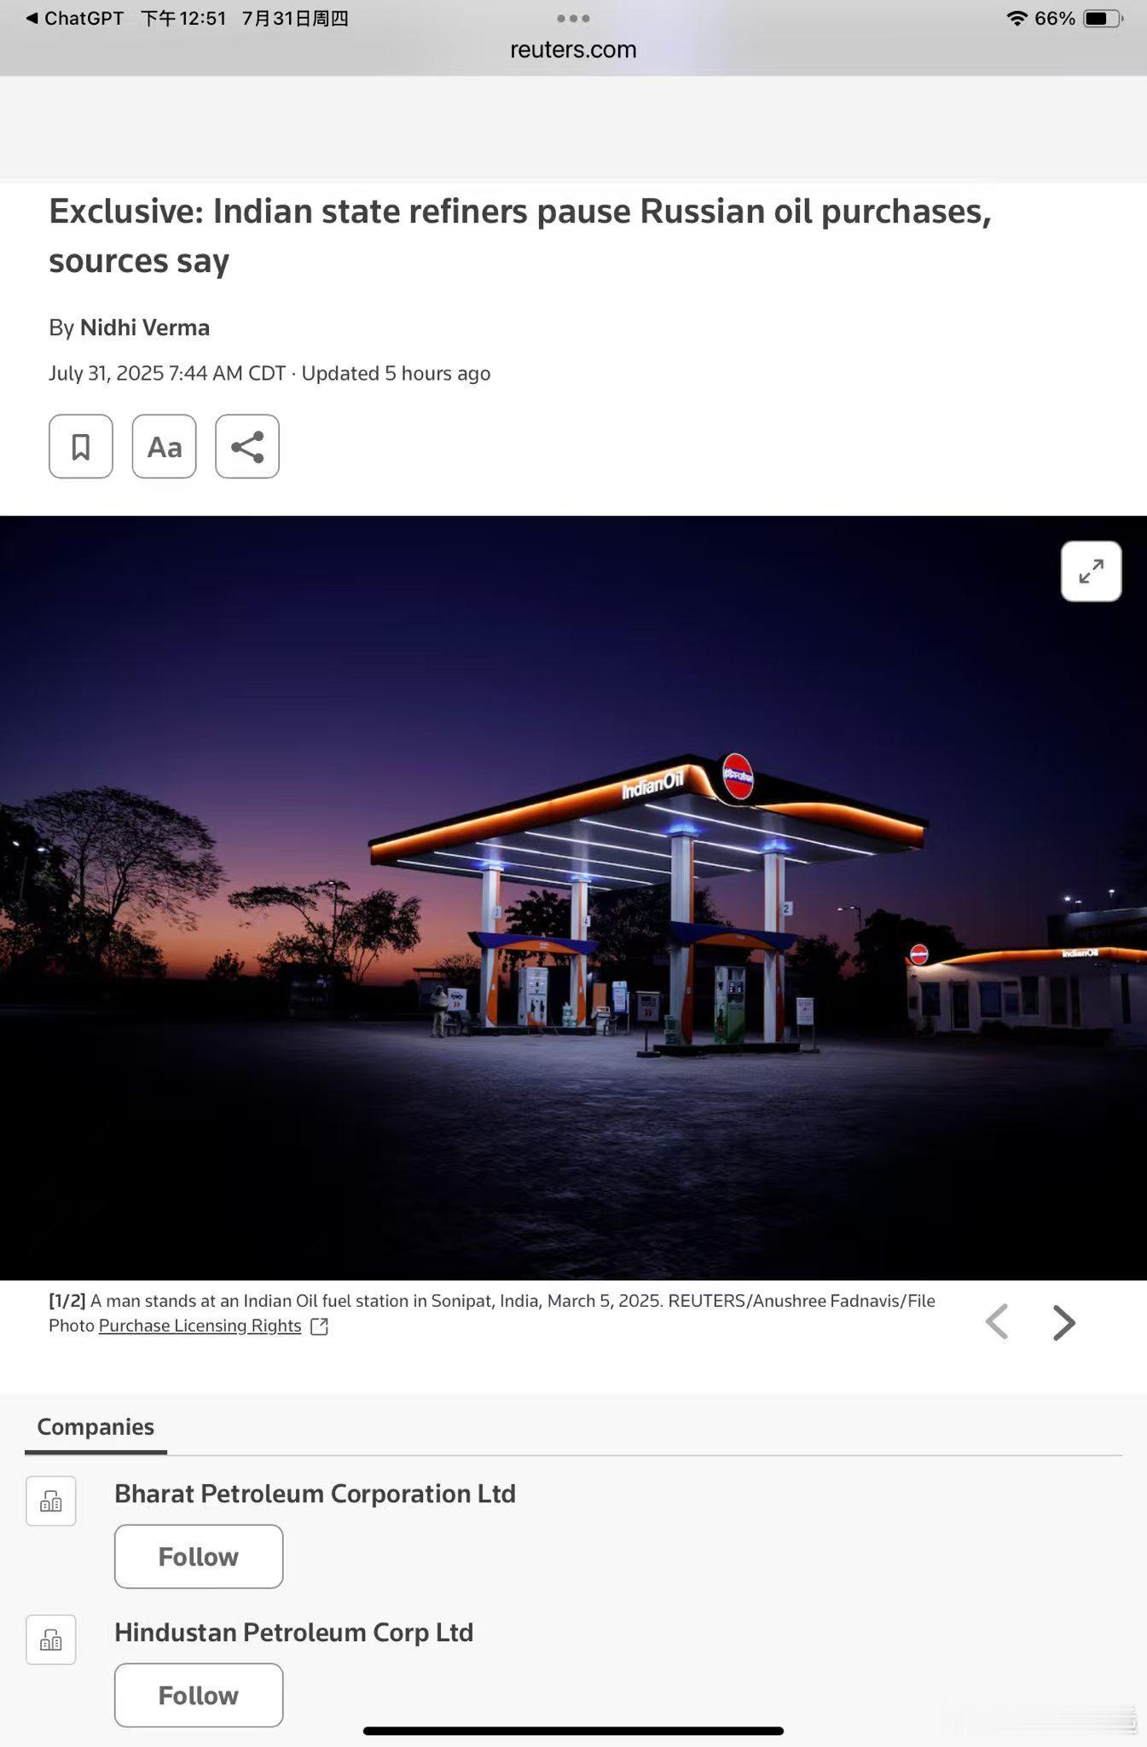The width and height of the screenshot is (1147, 1747).
Task: Bookmark this Reuters article
Action: [x=81, y=446]
